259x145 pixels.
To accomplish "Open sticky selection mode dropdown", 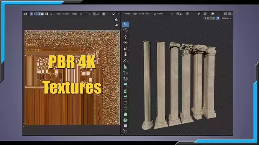I will click(52, 14).
